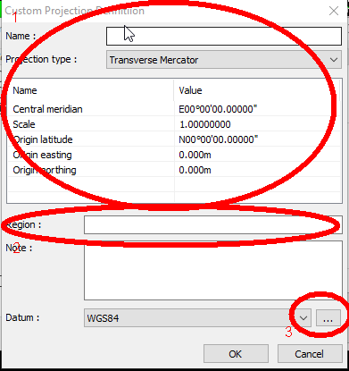Click the Name column header
Screen dimensions: 349x371
91,90
